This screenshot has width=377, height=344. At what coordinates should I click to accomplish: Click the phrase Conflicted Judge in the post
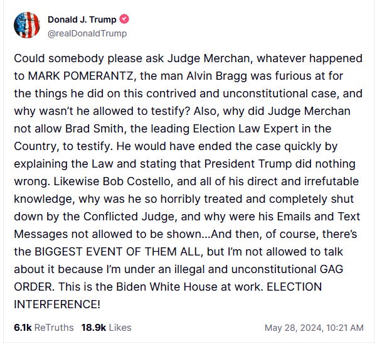(x=129, y=217)
